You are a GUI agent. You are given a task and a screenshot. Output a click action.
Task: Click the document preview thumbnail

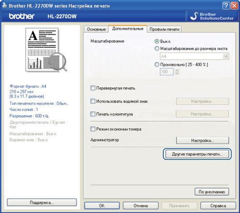46,50
